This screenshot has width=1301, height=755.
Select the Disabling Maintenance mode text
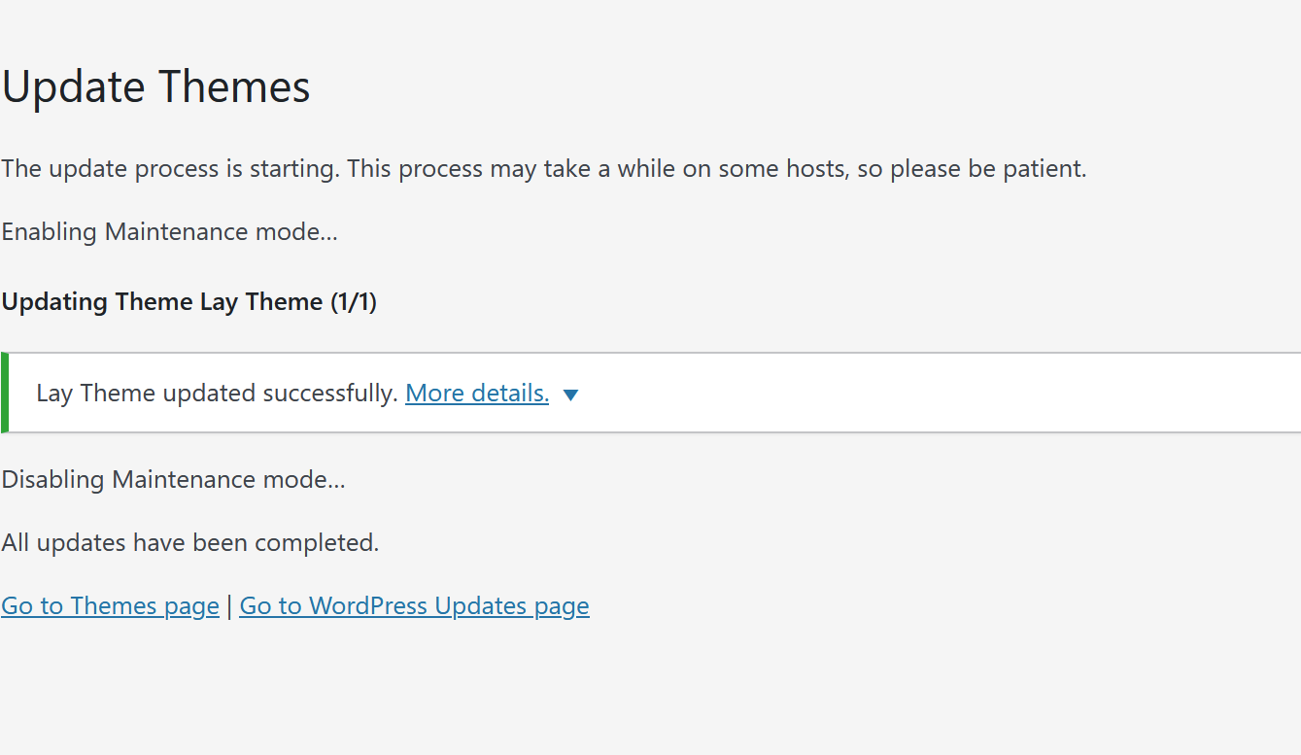[173, 480]
